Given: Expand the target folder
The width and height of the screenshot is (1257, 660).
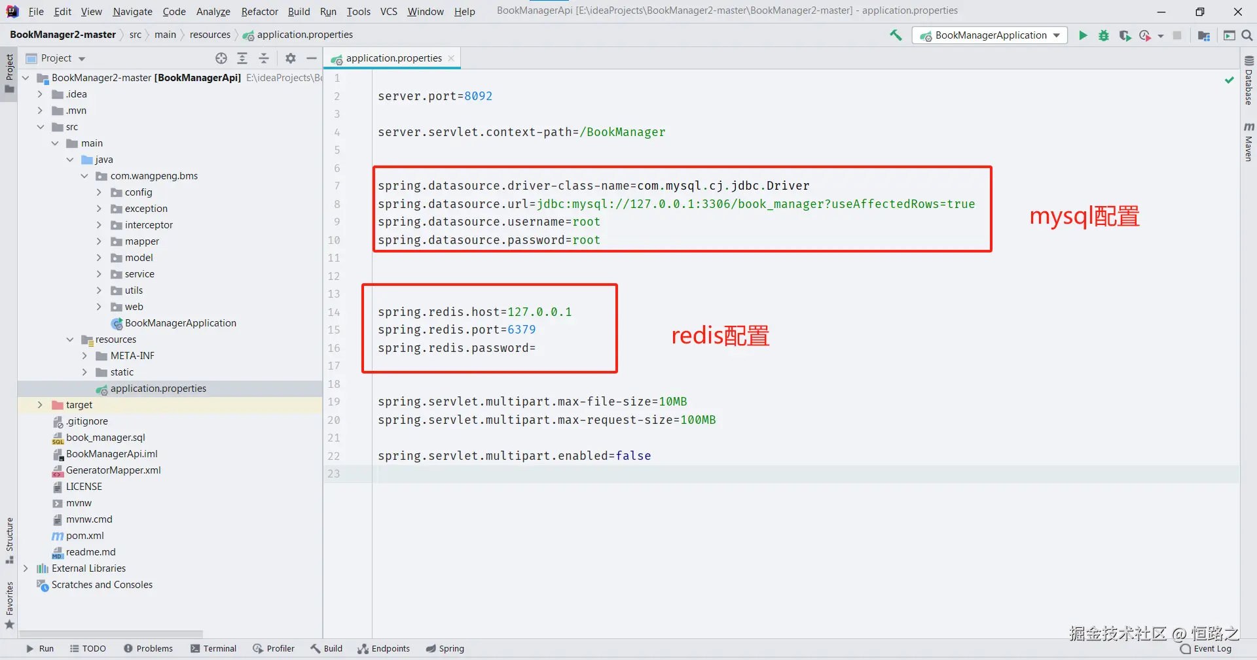Looking at the screenshot, I should click(40, 405).
